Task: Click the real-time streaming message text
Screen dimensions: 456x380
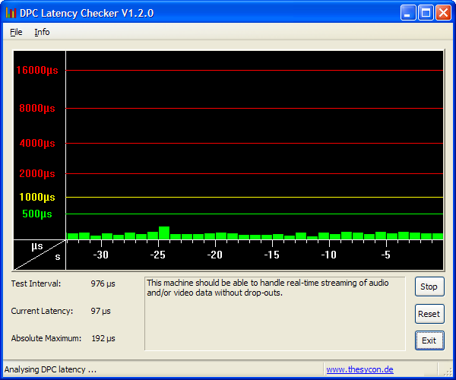Action: pyautogui.click(x=268, y=288)
